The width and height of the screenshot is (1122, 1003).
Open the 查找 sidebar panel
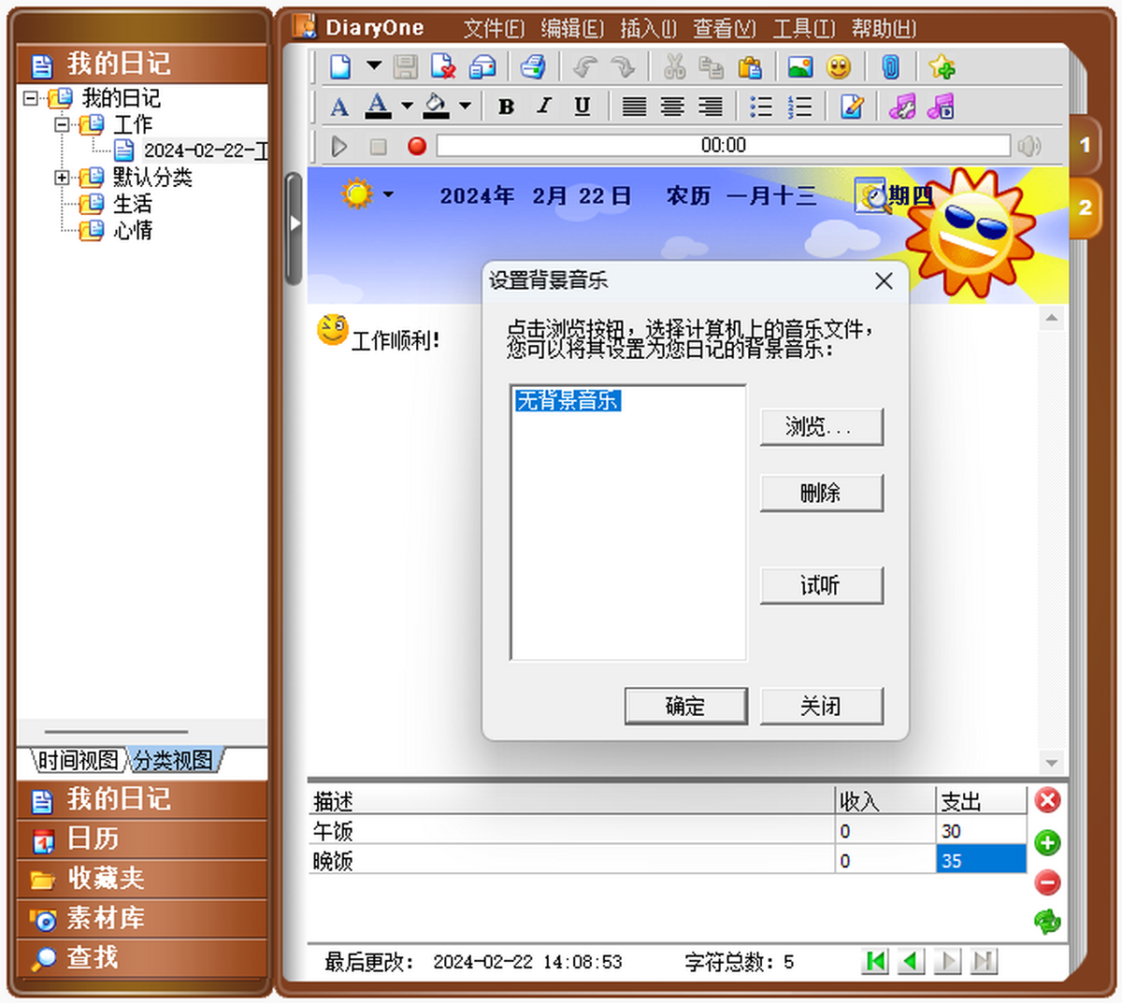(142, 957)
